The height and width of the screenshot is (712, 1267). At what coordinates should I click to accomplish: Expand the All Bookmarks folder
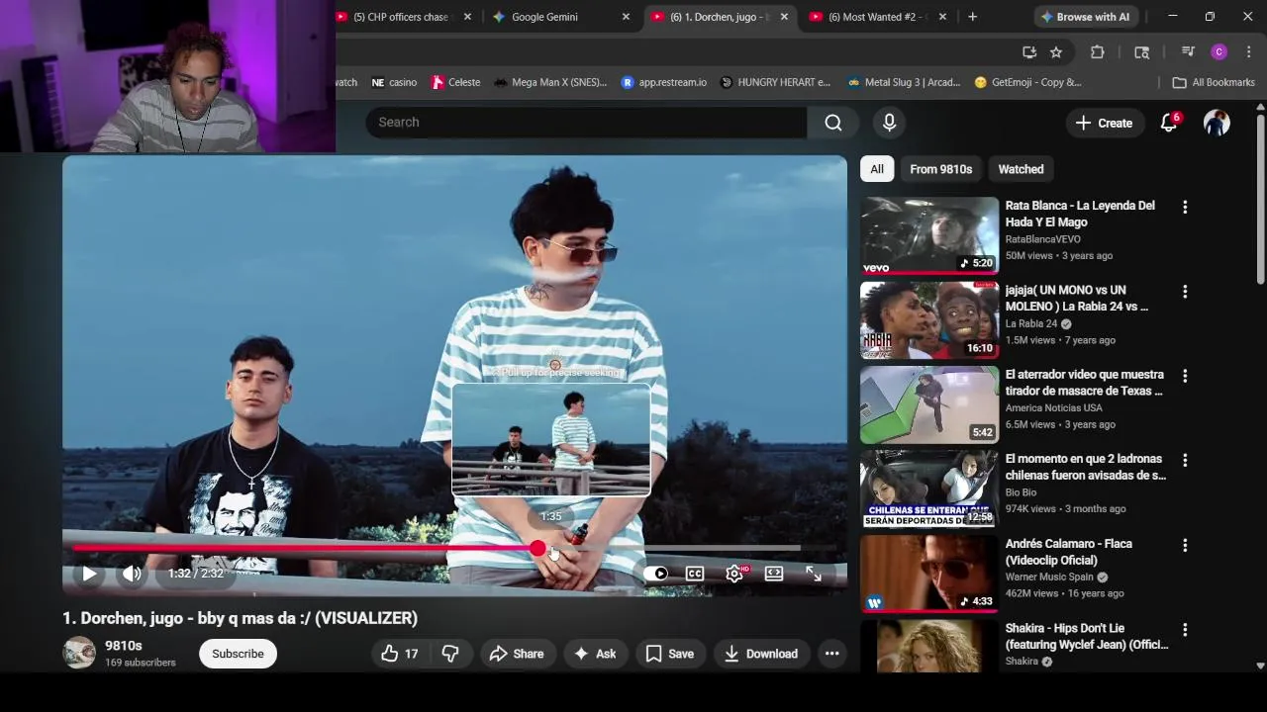coord(1214,82)
